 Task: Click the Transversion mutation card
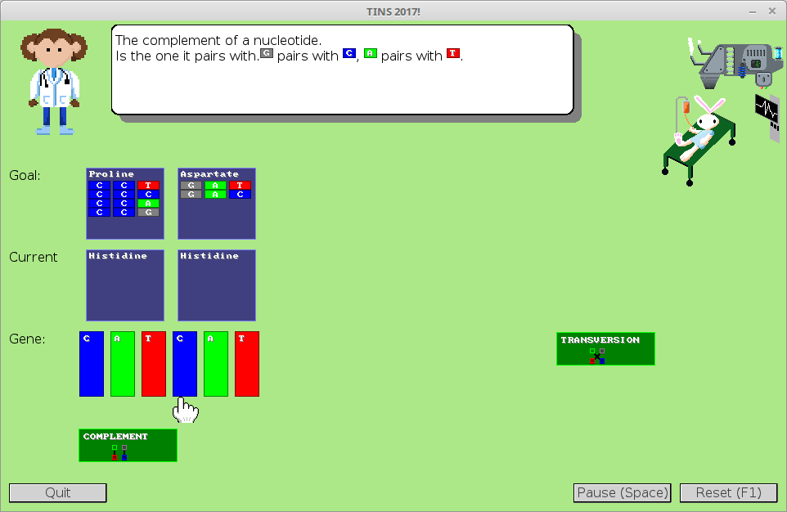(605, 348)
